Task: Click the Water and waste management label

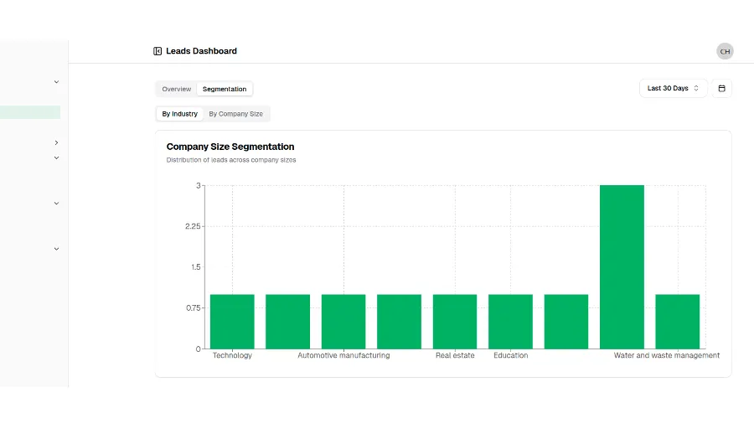Action: pos(667,355)
